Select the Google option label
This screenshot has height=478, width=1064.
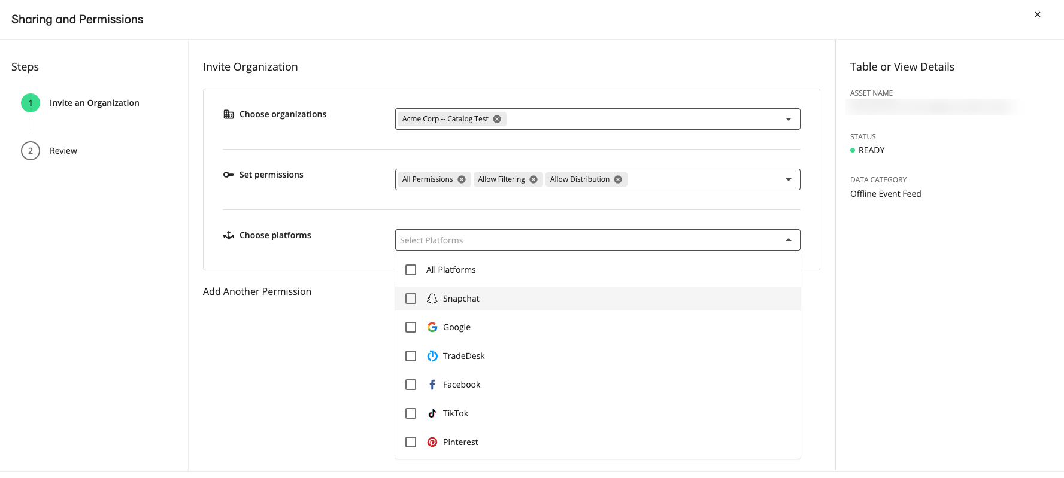(x=457, y=327)
